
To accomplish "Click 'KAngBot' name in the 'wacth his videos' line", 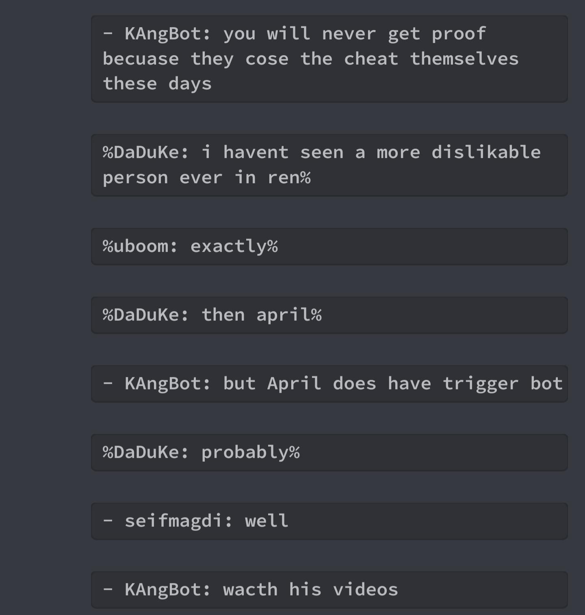I will pos(163,590).
